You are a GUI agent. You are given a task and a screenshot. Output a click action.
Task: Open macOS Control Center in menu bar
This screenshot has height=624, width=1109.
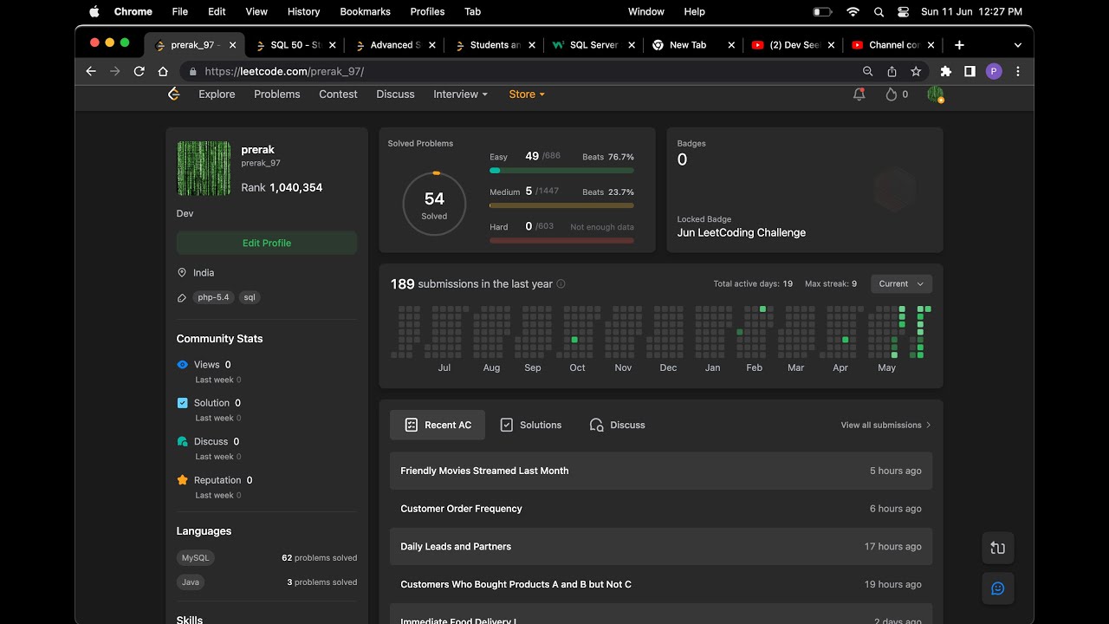click(x=904, y=12)
